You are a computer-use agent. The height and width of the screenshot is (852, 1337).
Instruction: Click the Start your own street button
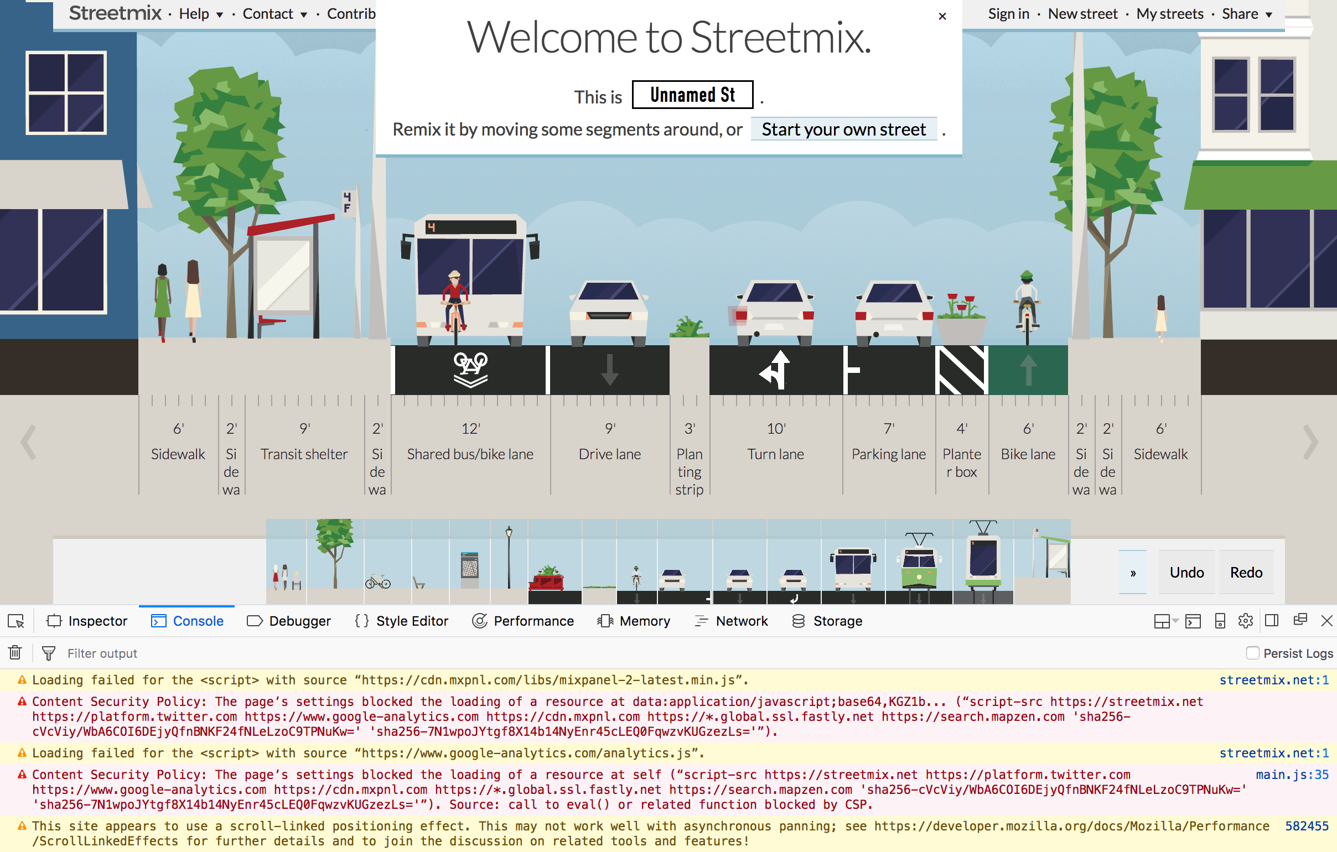point(843,129)
